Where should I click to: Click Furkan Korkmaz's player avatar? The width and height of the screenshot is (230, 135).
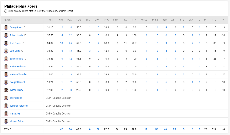6,66
